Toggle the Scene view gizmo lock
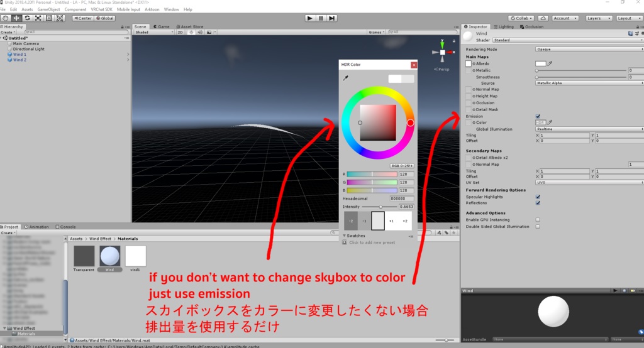This screenshot has height=348, width=644. coord(454,41)
